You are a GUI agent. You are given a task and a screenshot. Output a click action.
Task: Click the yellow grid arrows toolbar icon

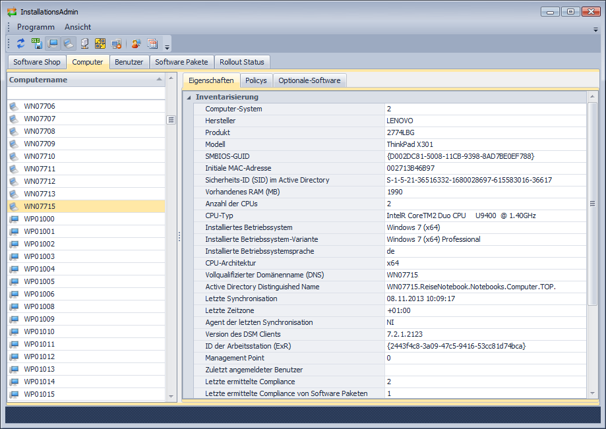tap(100, 44)
